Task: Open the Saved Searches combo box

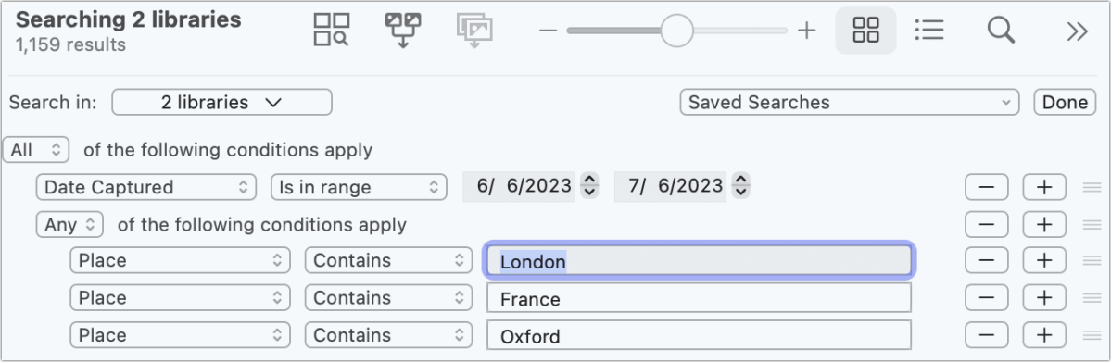Action: 849,102
